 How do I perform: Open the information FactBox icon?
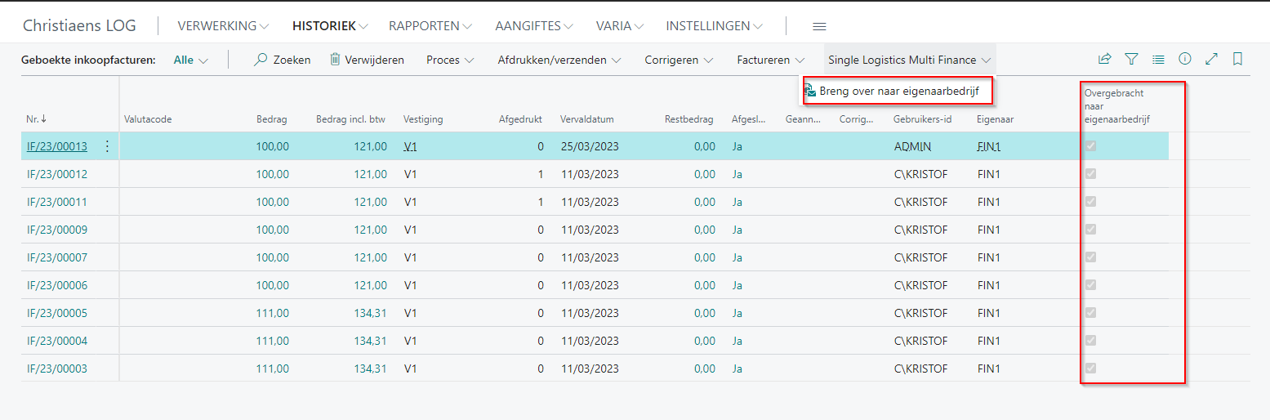(1185, 59)
